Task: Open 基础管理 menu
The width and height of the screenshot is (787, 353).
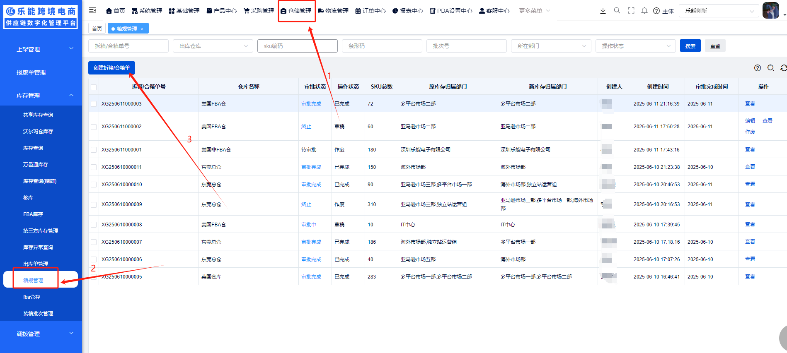Action: tap(184, 11)
